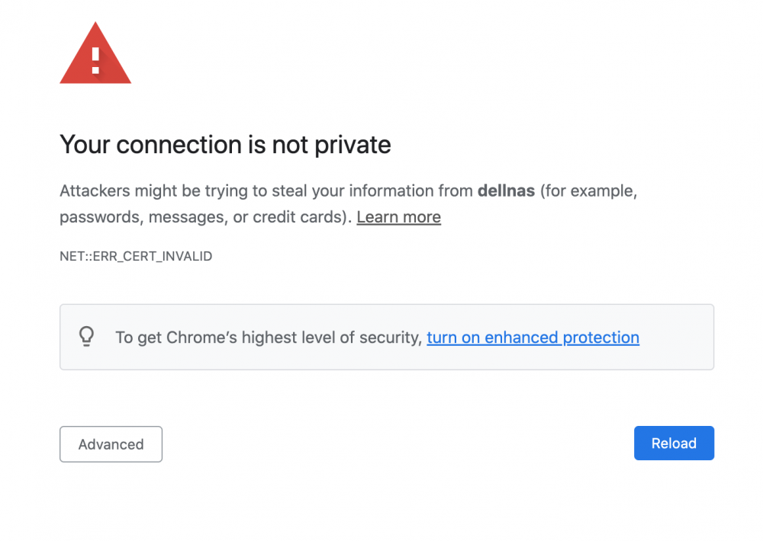763x541 pixels.
Task: Click the 'steal your information from' phrase
Action: point(372,190)
